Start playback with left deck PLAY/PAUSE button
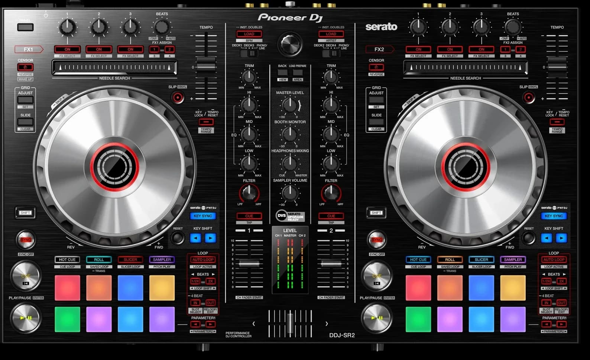 26,318
